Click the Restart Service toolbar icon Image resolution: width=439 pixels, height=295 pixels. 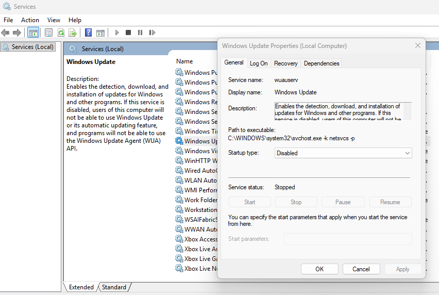pos(151,32)
